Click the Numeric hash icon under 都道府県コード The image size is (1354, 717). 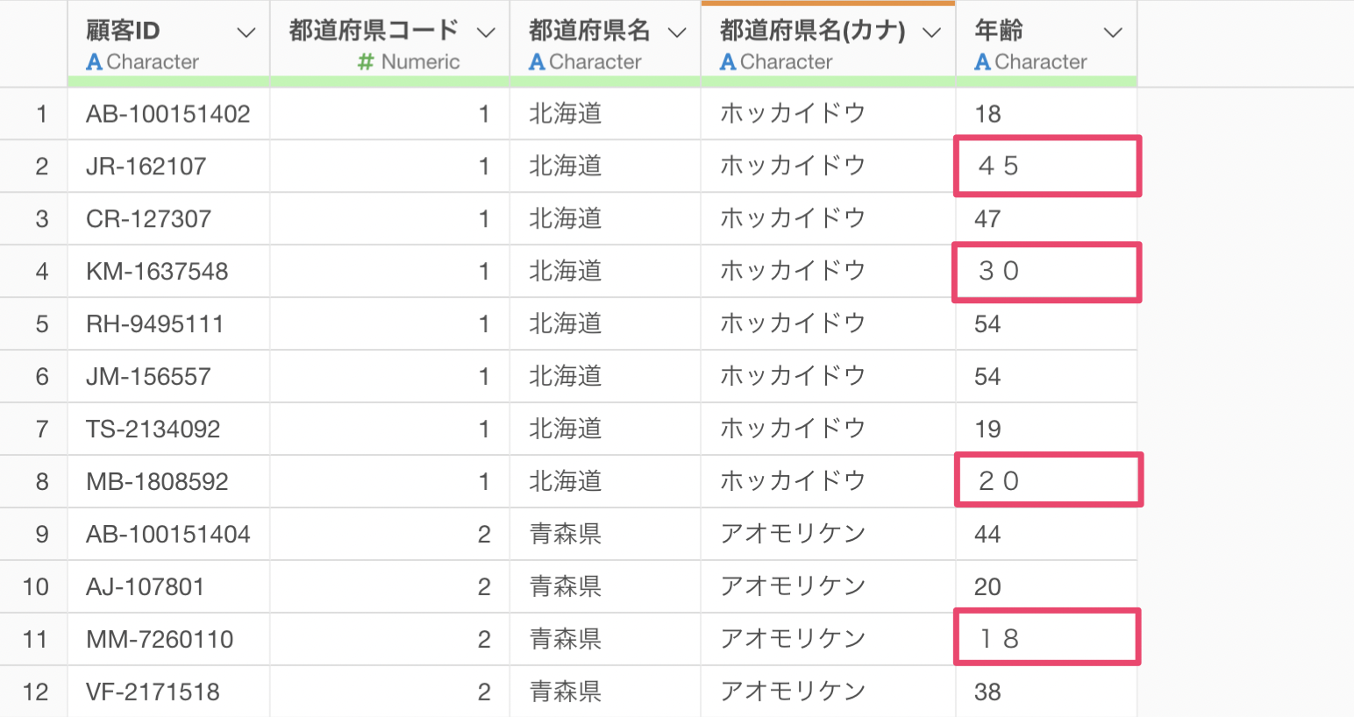pos(367,62)
